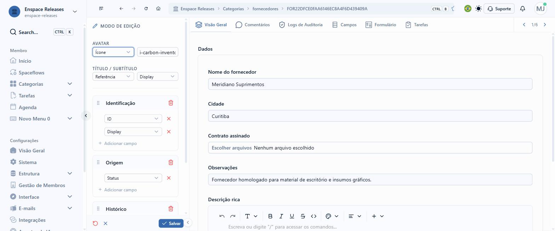Expand the Tarefas sidebar chevron
Screen dimensions: 555x231
point(70,96)
